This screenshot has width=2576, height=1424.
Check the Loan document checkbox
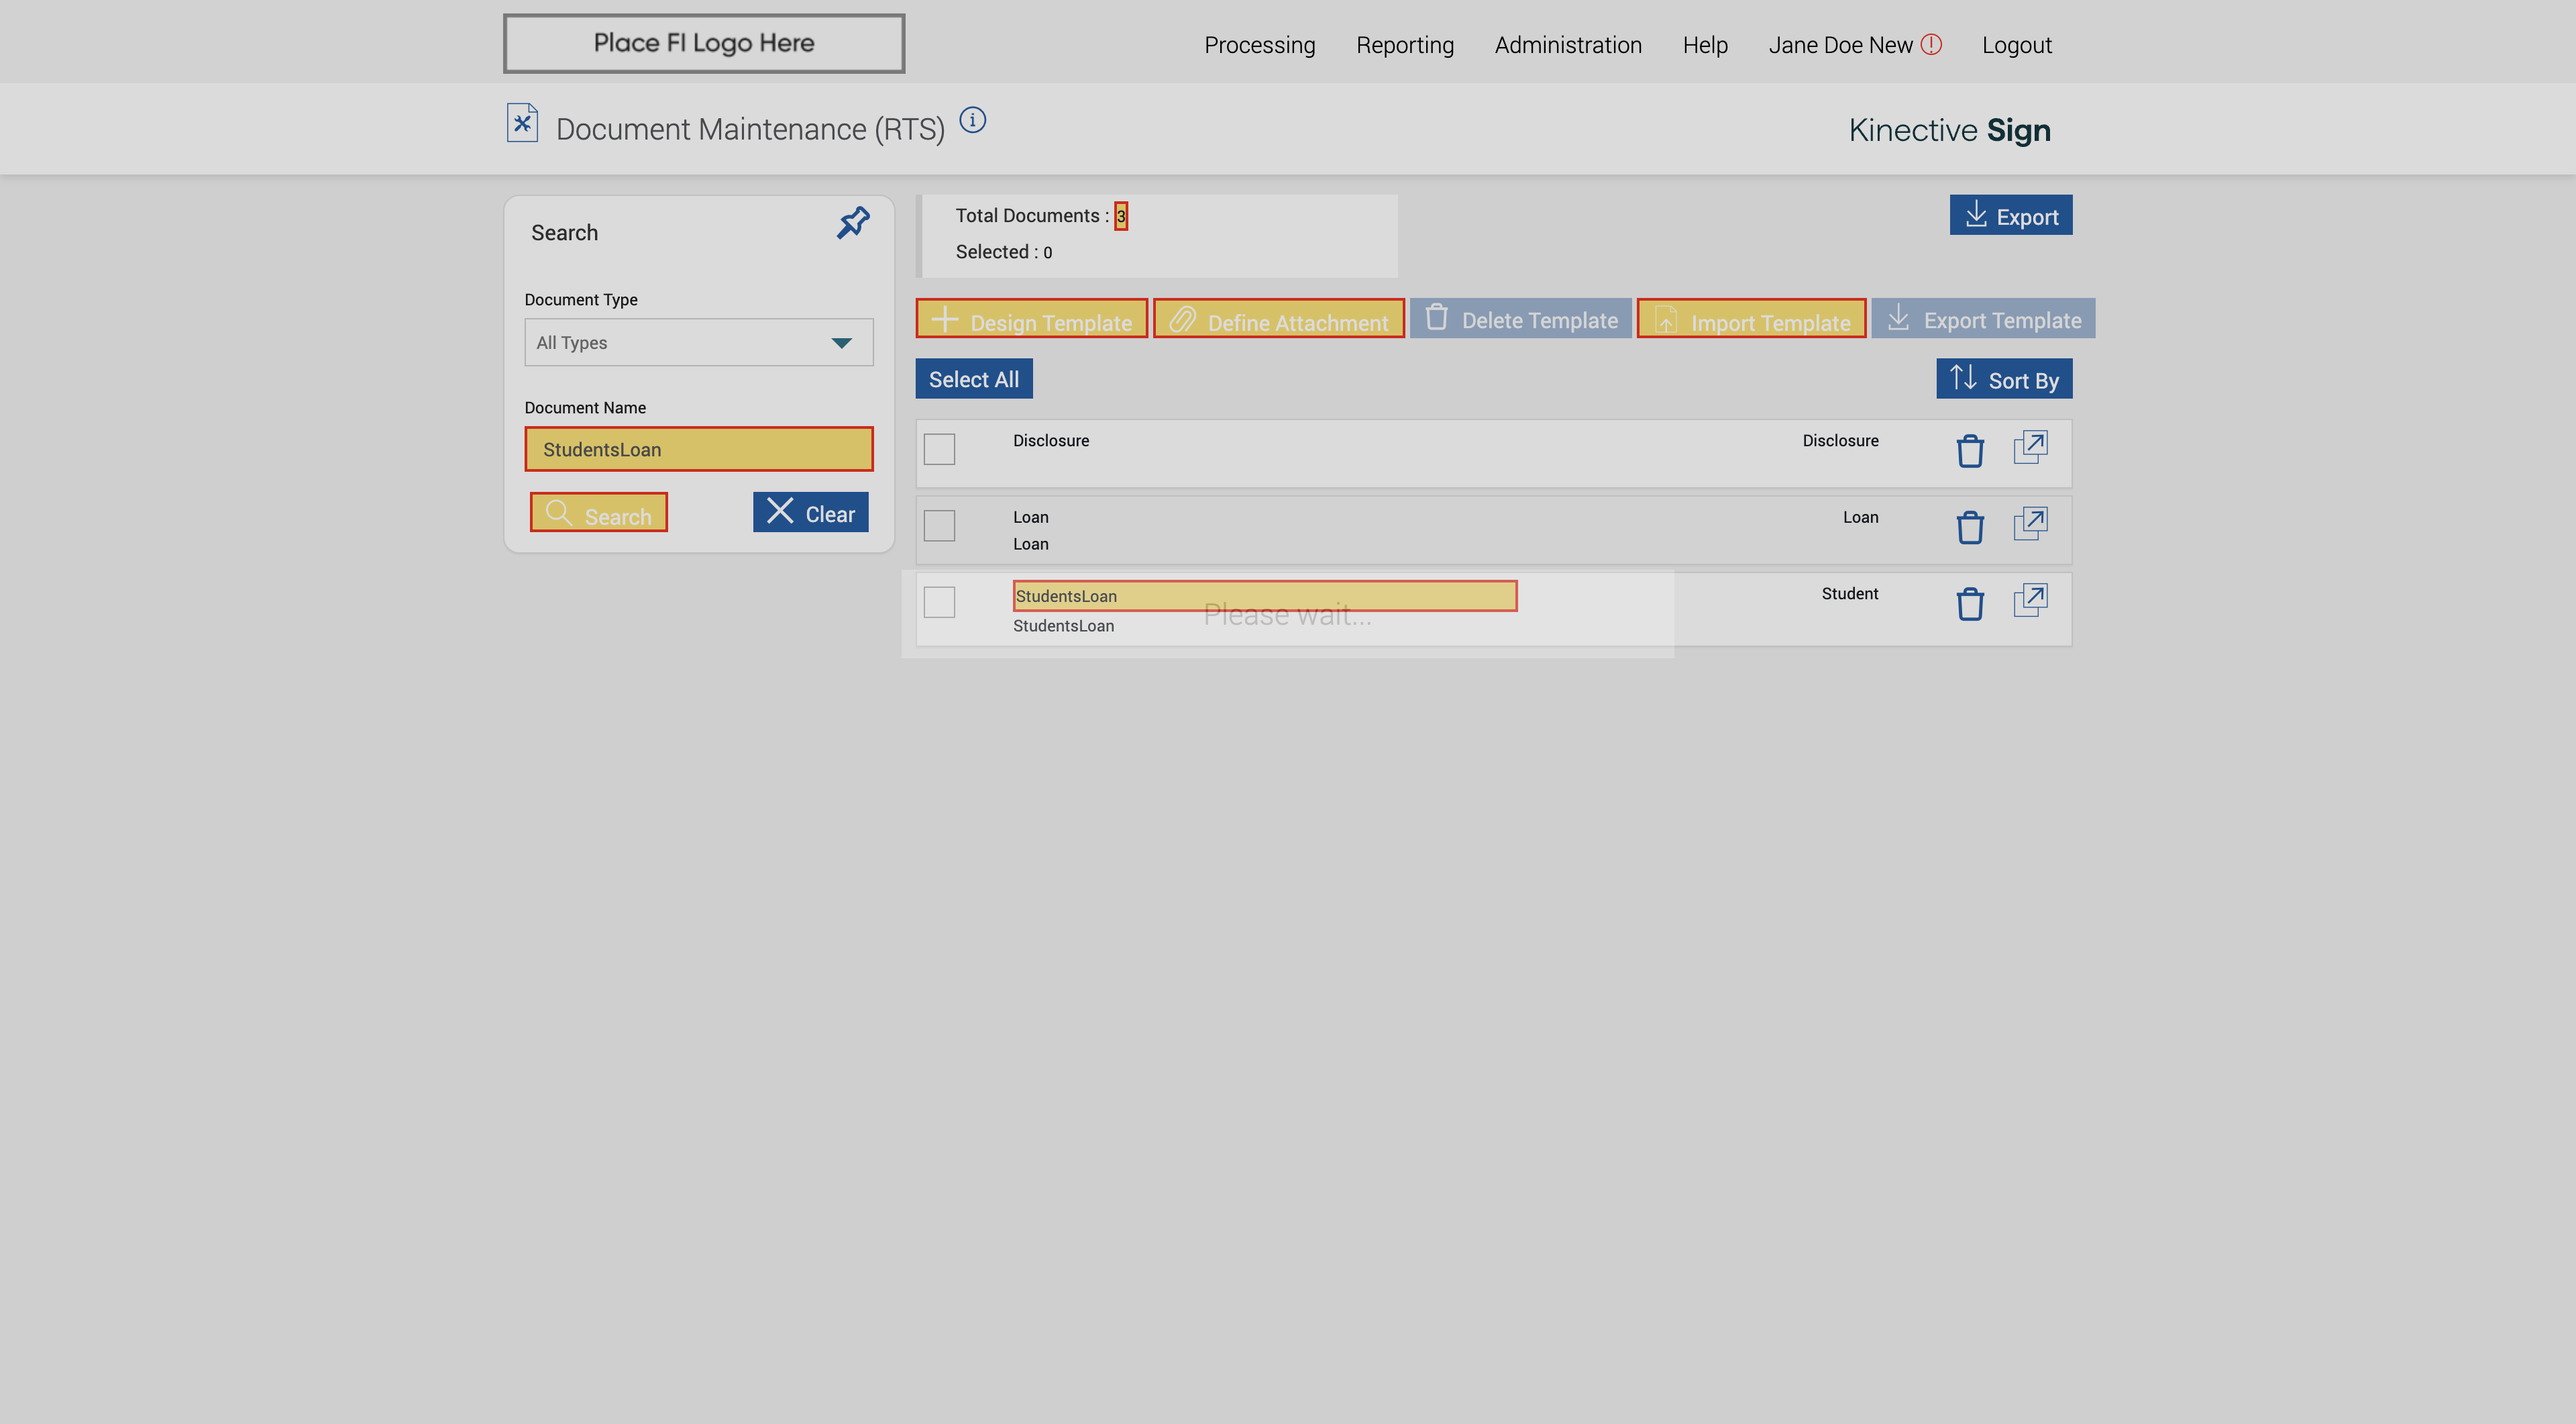pyautogui.click(x=939, y=526)
